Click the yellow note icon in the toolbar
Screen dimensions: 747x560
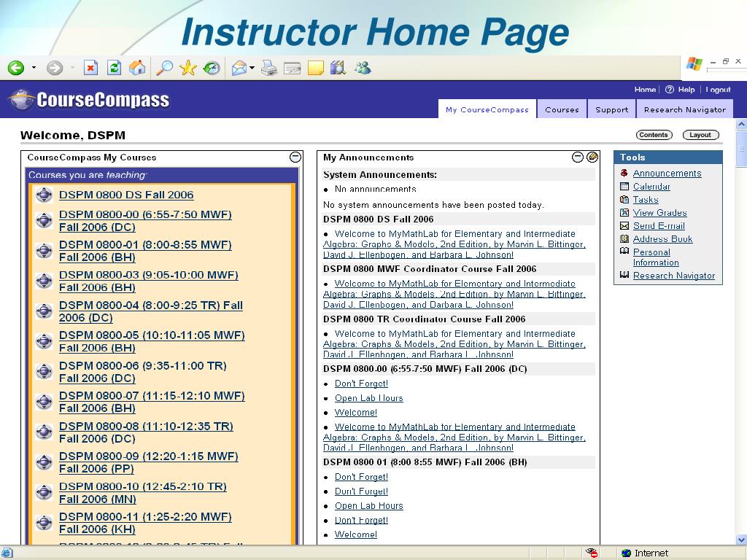315,68
